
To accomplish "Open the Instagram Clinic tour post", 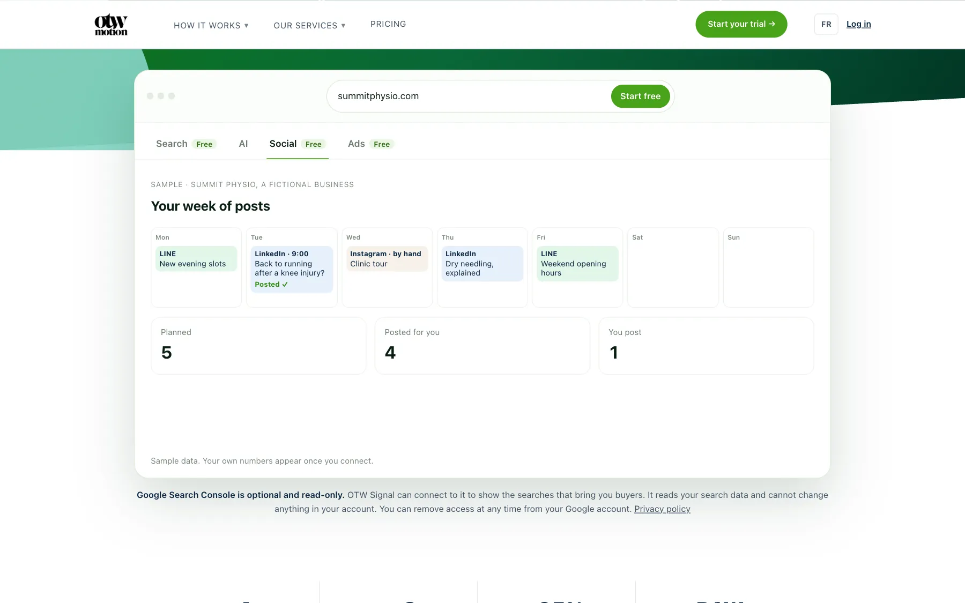I will (x=387, y=258).
